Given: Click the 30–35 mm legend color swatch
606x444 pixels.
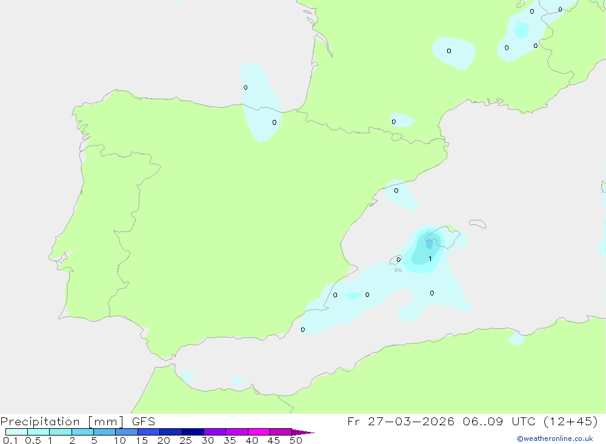Looking at the screenshot, I should (x=215, y=432).
